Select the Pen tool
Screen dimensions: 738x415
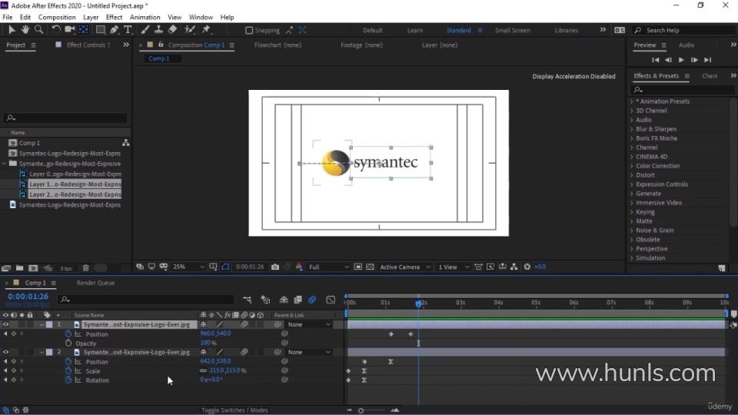(x=115, y=30)
